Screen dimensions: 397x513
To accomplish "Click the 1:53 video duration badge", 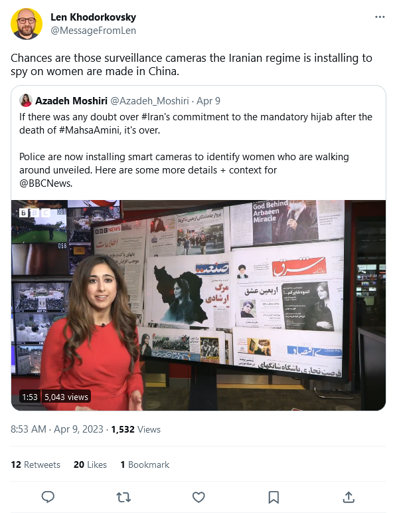I will point(30,397).
